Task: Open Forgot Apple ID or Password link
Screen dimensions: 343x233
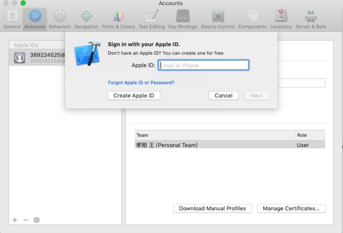Action: (141, 83)
